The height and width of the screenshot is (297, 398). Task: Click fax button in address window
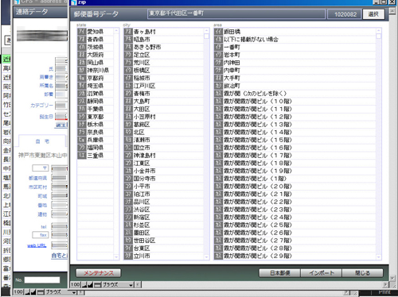click(x=41, y=235)
